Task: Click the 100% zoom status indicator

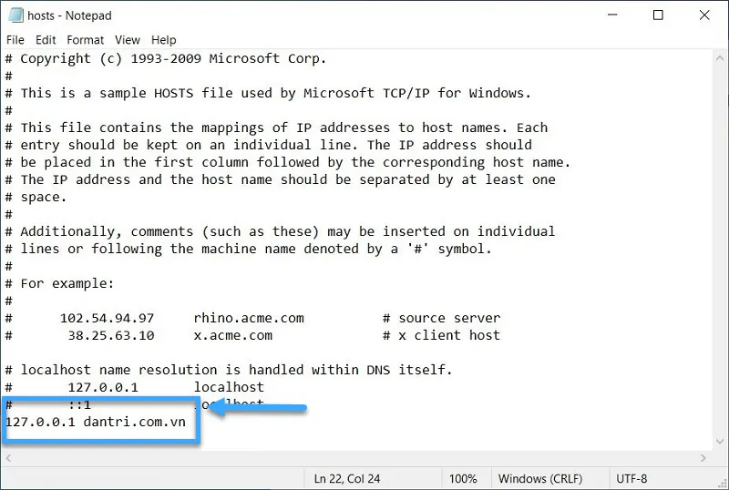Action: click(x=463, y=479)
